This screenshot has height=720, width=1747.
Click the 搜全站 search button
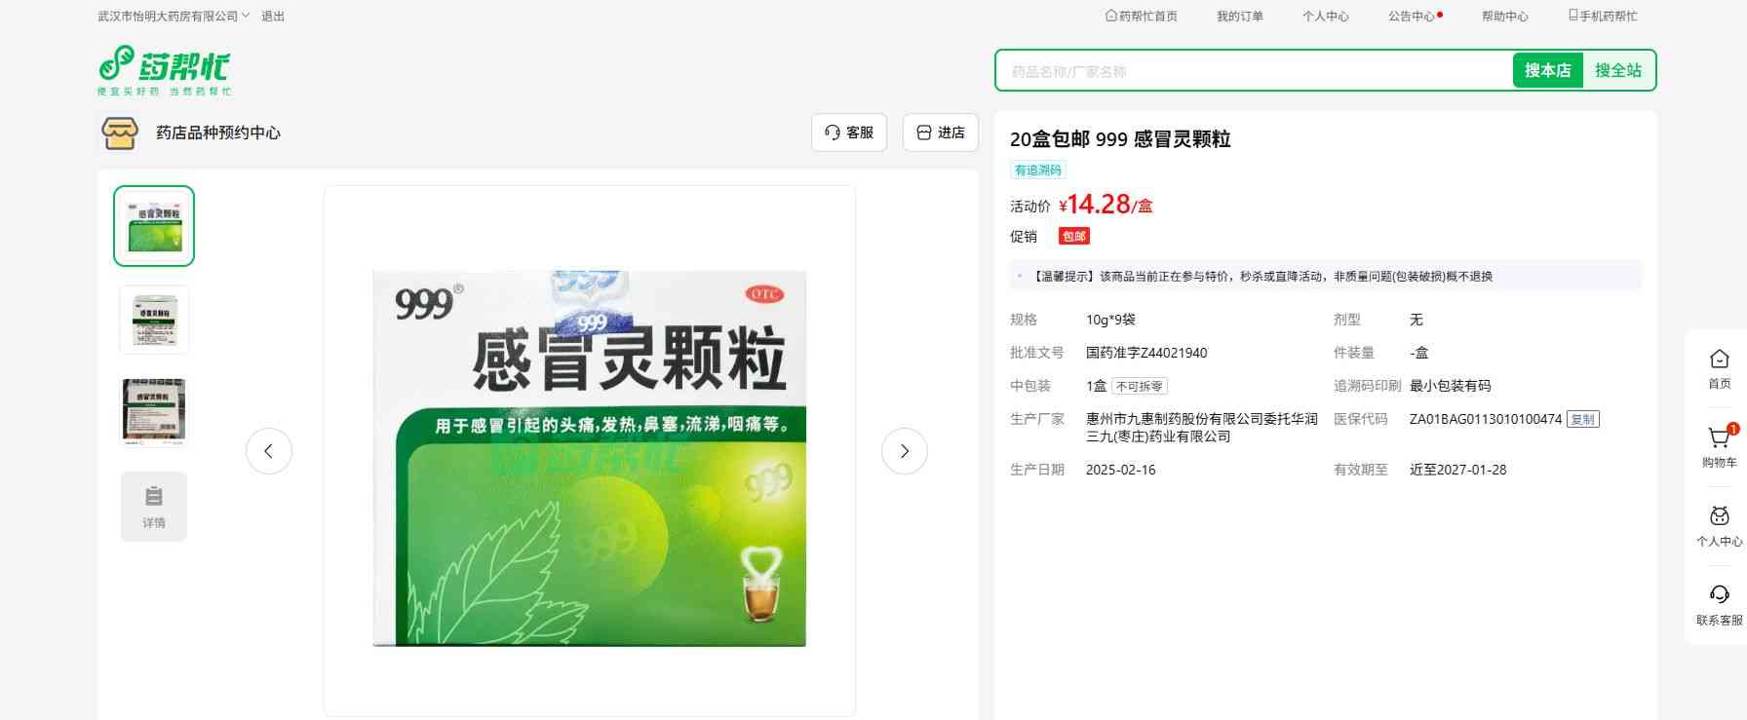coord(1617,70)
